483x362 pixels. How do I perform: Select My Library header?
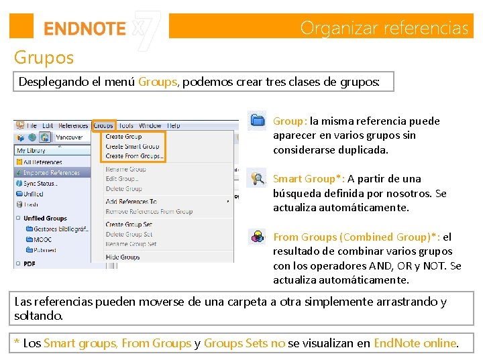[52, 151]
